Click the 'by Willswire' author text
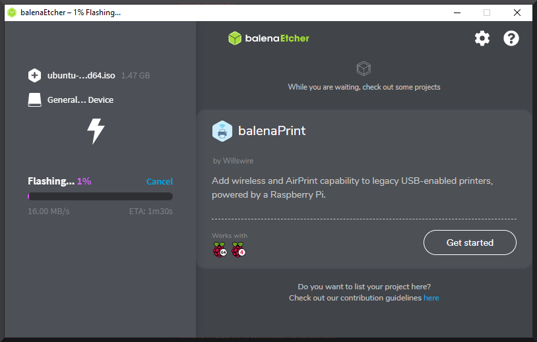The image size is (537, 342). (x=233, y=161)
